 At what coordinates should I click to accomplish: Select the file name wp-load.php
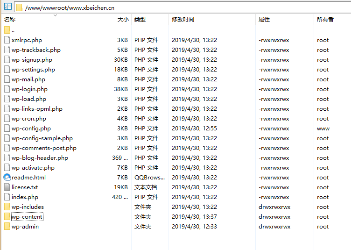point(29,99)
